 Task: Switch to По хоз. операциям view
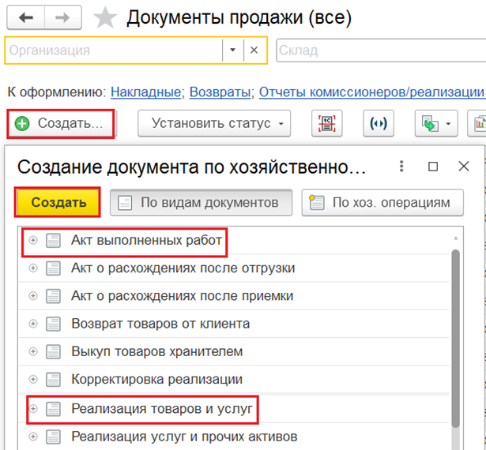(x=382, y=203)
